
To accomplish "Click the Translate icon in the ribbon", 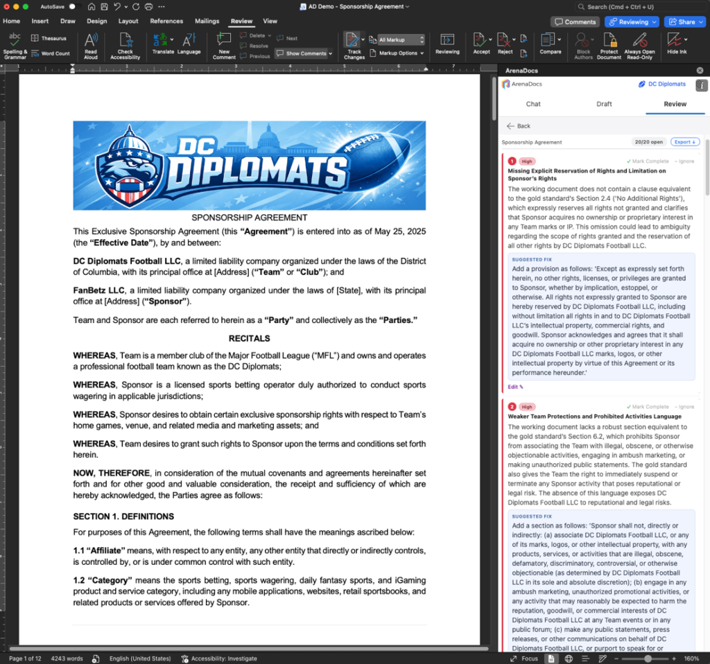I will [163, 43].
